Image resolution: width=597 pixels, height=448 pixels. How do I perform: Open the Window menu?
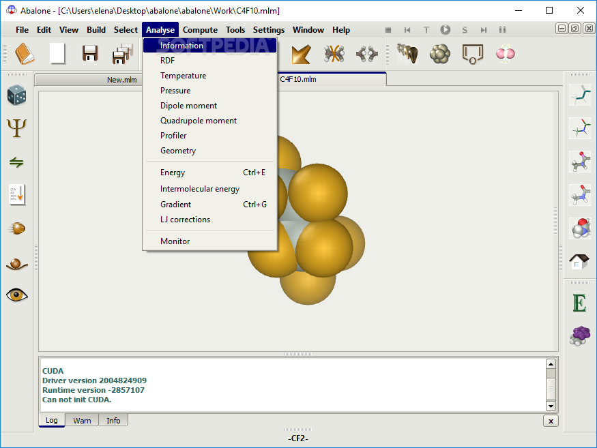(308, 30)
